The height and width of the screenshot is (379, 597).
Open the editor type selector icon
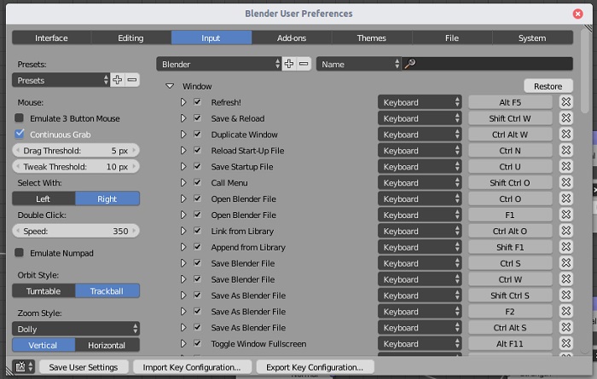pos(24,367)
